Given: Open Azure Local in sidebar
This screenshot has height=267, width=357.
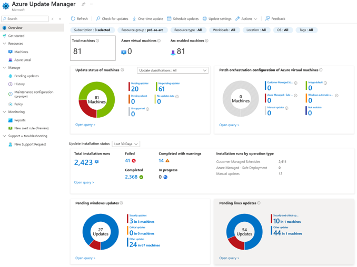Looking at the screenshot, I should [x=23, y=60].
